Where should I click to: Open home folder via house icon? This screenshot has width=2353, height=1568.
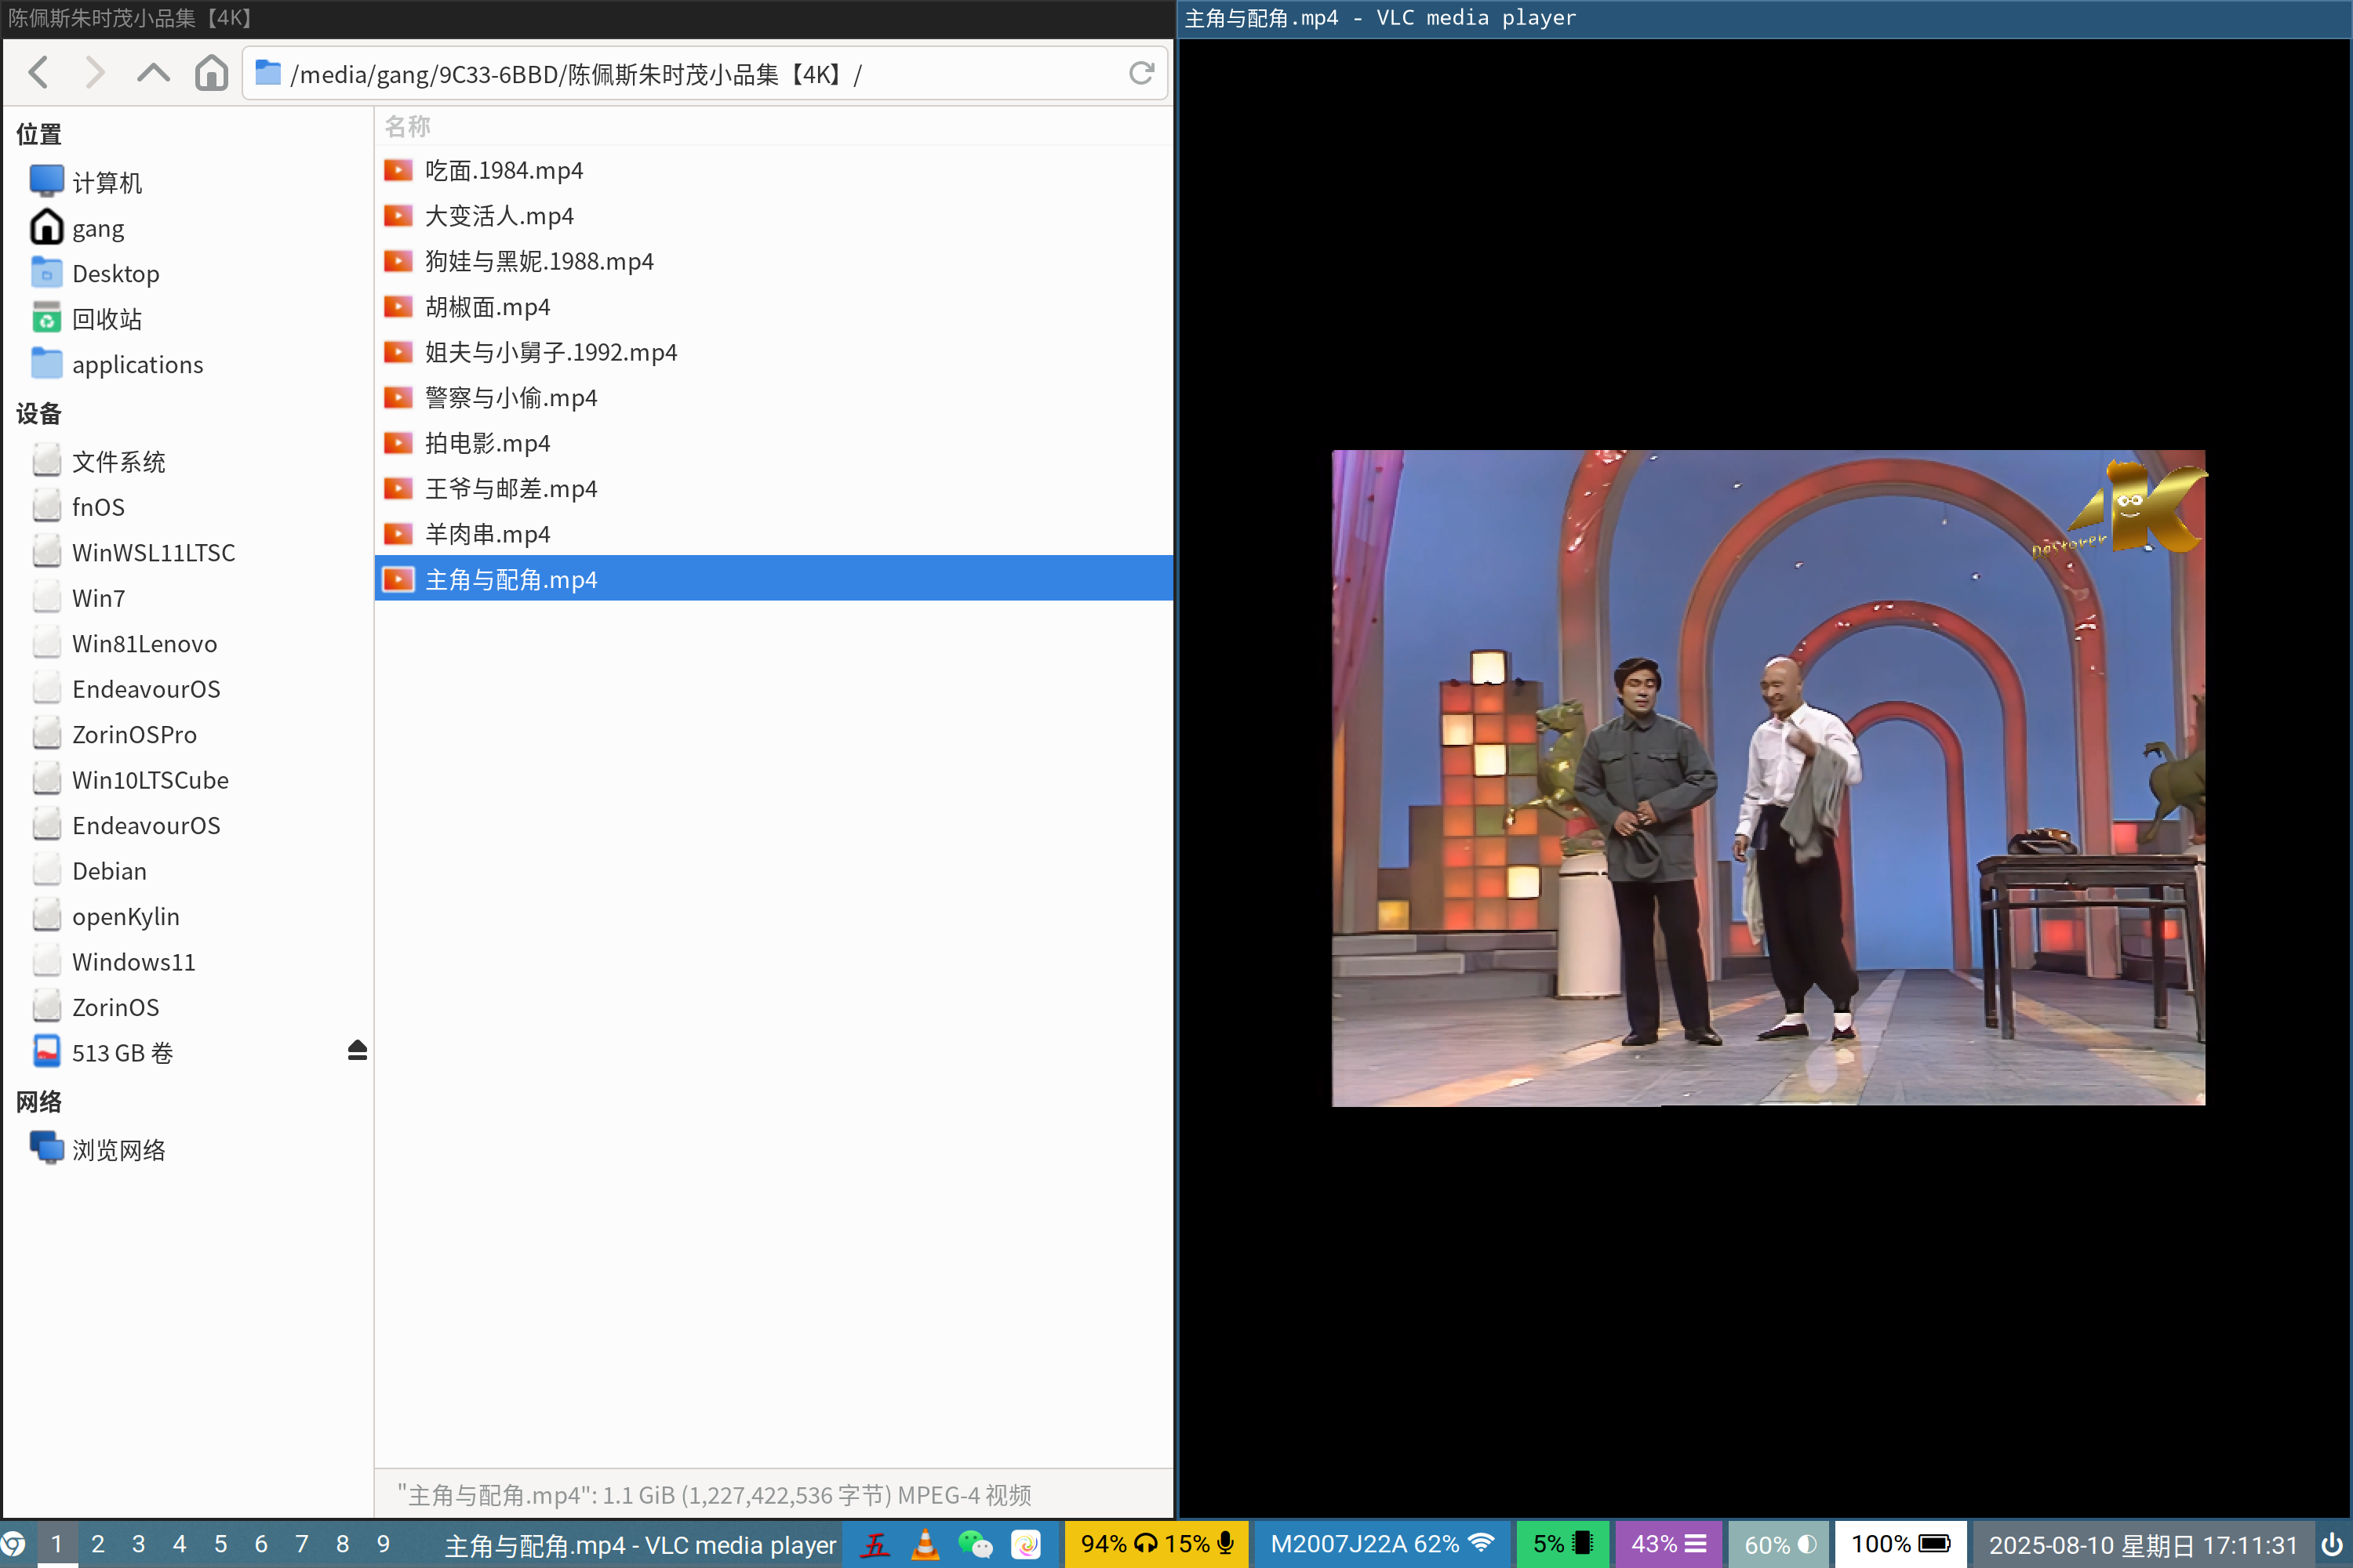tap(211, 73)
